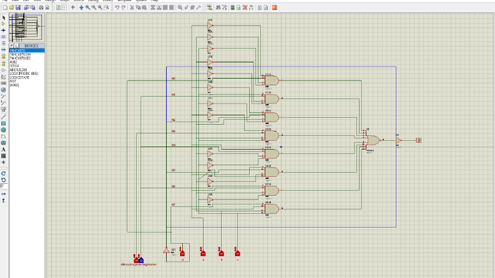Toggle the wire autorouter
495x278 pixels.
click(210, 7)
